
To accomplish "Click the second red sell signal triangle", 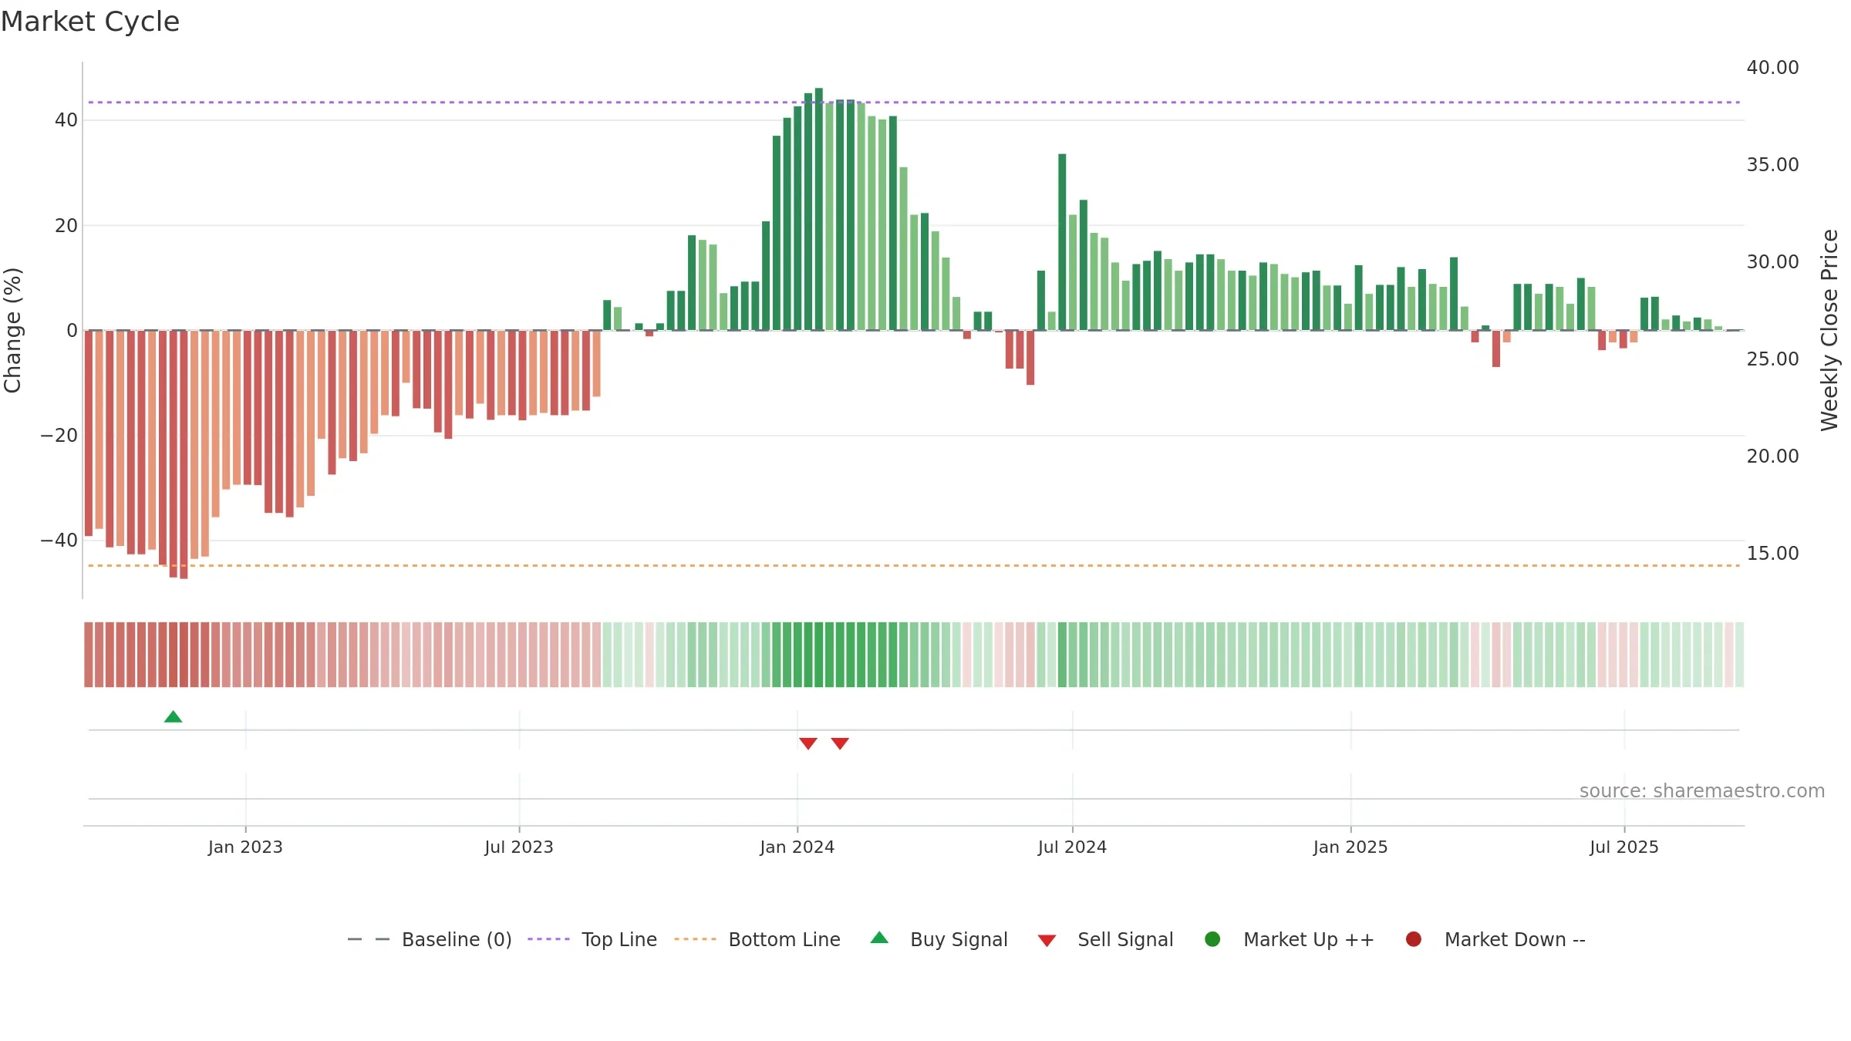I will coord(840,743).
